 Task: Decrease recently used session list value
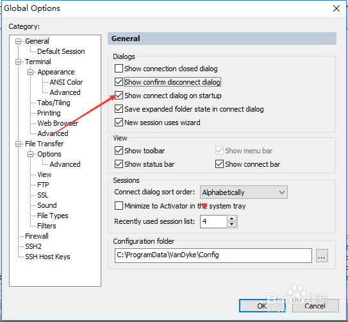click(232, 225)
